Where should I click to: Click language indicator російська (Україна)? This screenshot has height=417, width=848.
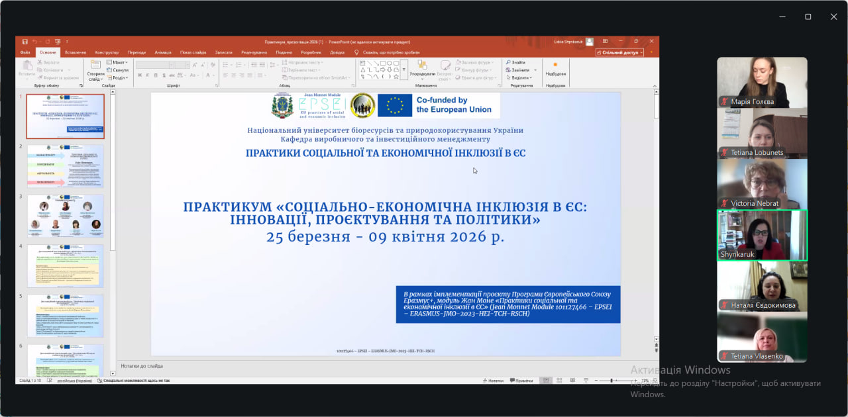[74, 381]
